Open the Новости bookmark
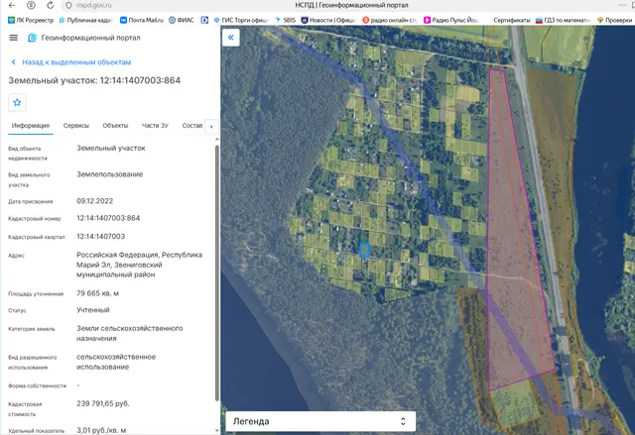 (328, 20)
